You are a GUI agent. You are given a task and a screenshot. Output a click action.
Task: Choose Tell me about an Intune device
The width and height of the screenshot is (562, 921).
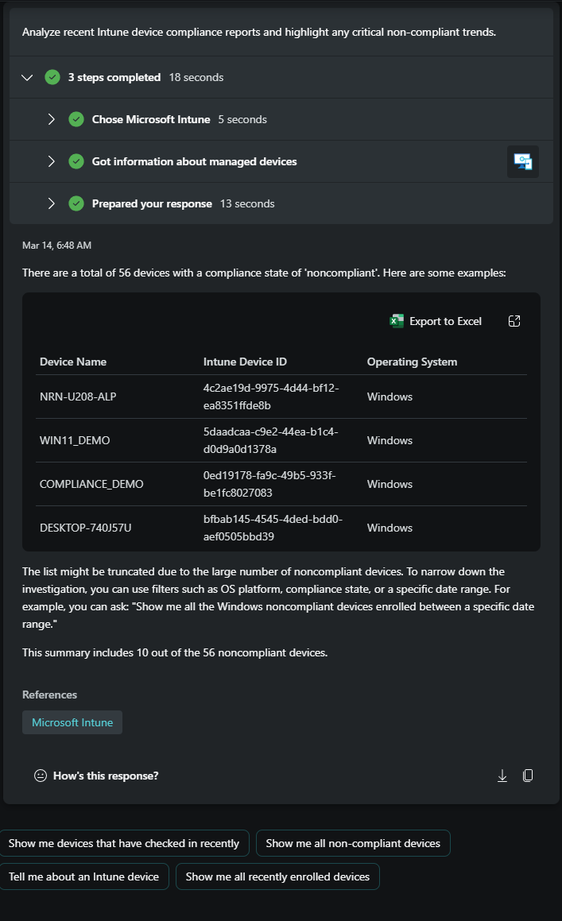click(83, 877)
